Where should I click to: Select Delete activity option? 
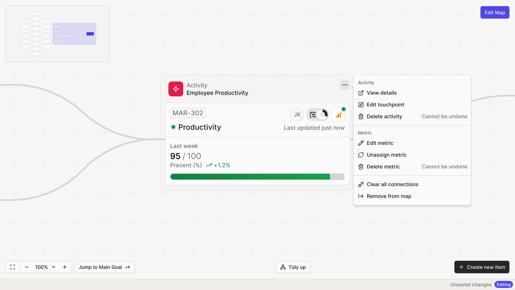pyautogui.click(x=384, y=117)
